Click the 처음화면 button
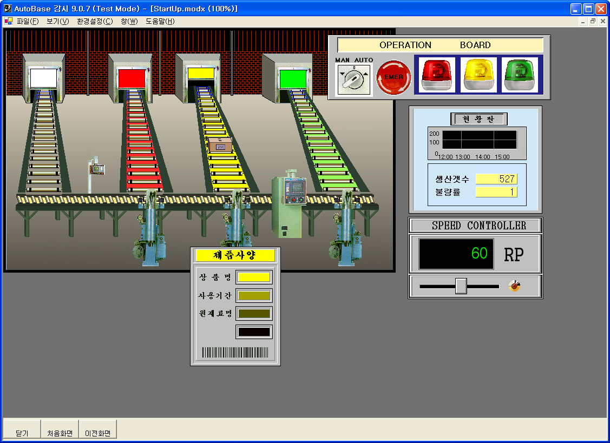610x443 pixels. tap(60, 433)
